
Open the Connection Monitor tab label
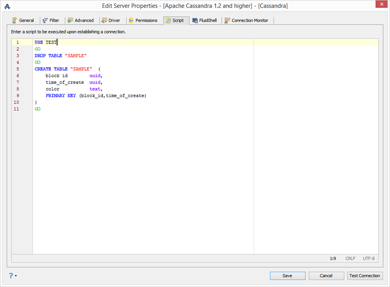click(x=250, y=20)
